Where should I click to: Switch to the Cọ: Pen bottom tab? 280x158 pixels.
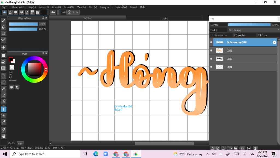[12, 143]
